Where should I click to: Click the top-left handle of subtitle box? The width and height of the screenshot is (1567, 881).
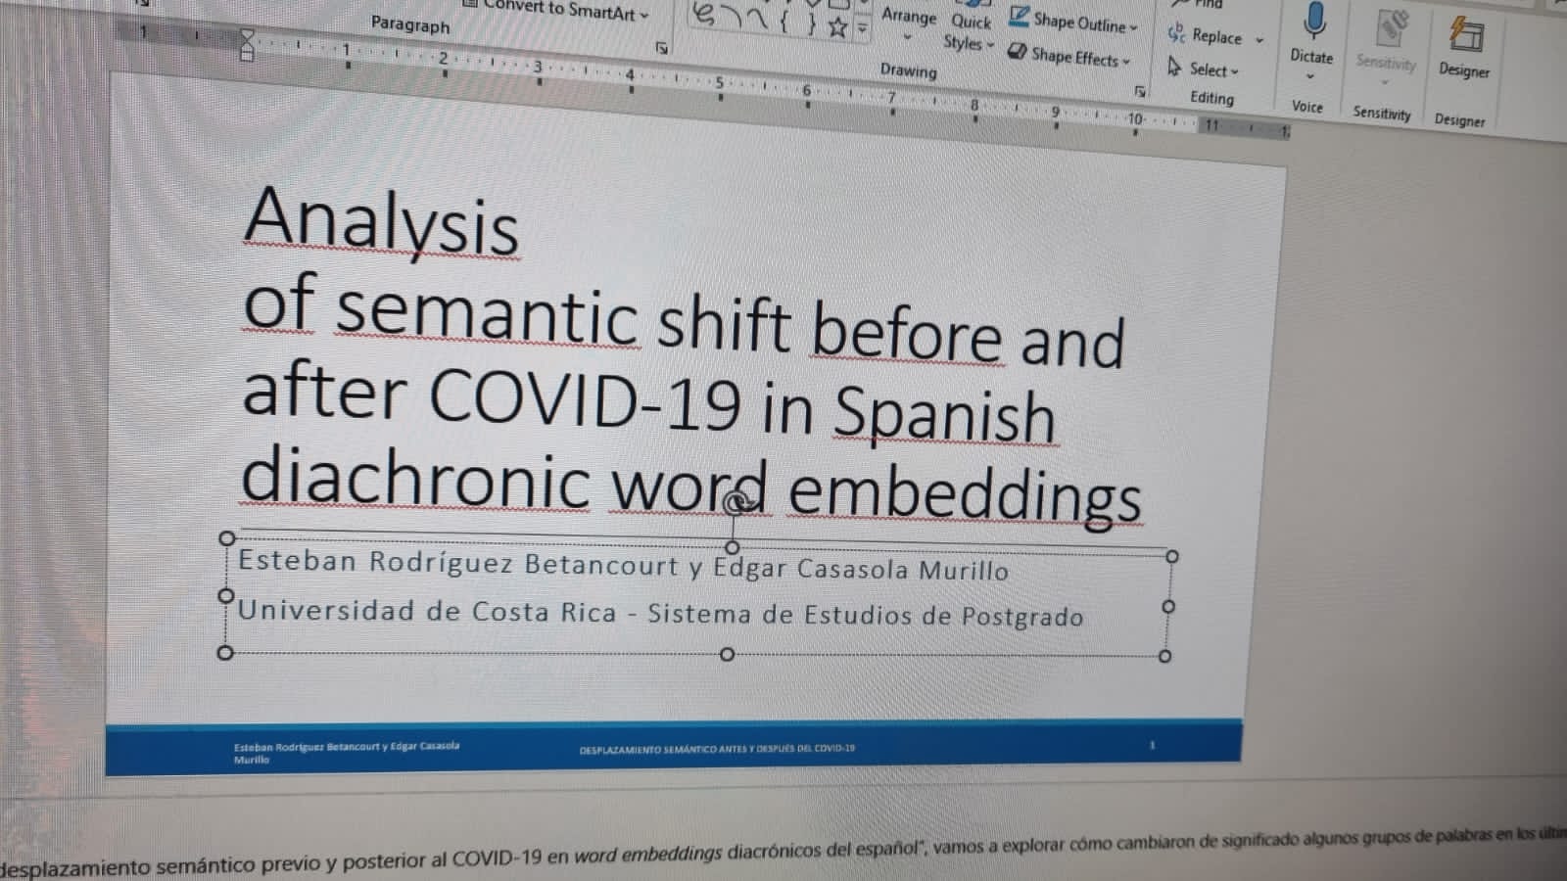227,538
